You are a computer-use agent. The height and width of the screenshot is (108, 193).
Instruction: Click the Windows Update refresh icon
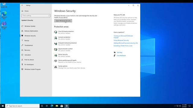(x=22, y=26)
